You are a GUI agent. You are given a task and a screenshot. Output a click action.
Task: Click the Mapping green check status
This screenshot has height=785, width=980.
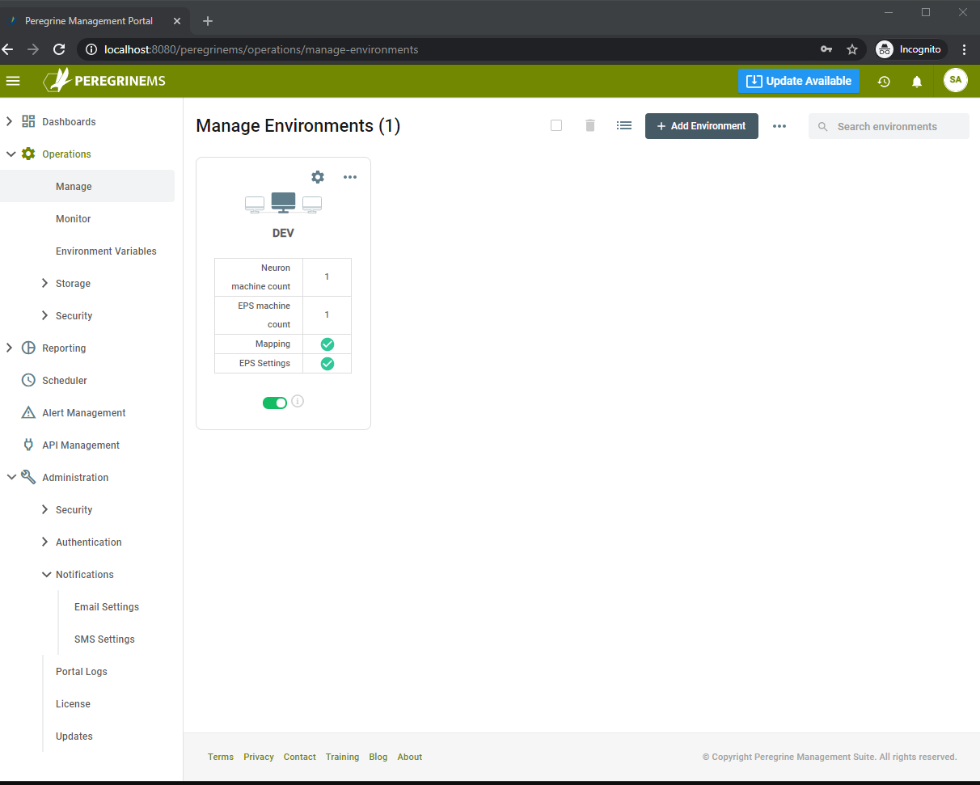click(327, 344)
